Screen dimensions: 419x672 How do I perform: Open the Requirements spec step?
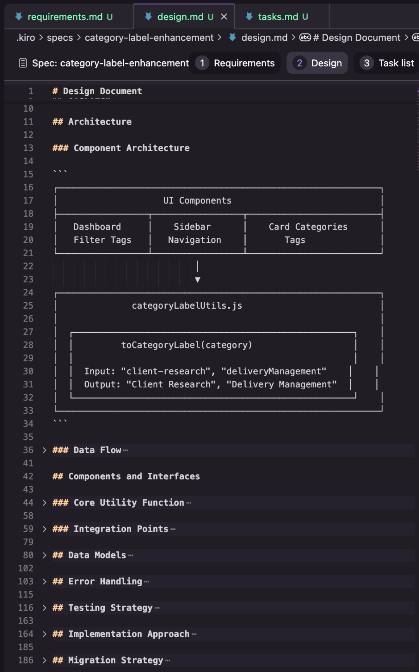pos(235,63)
